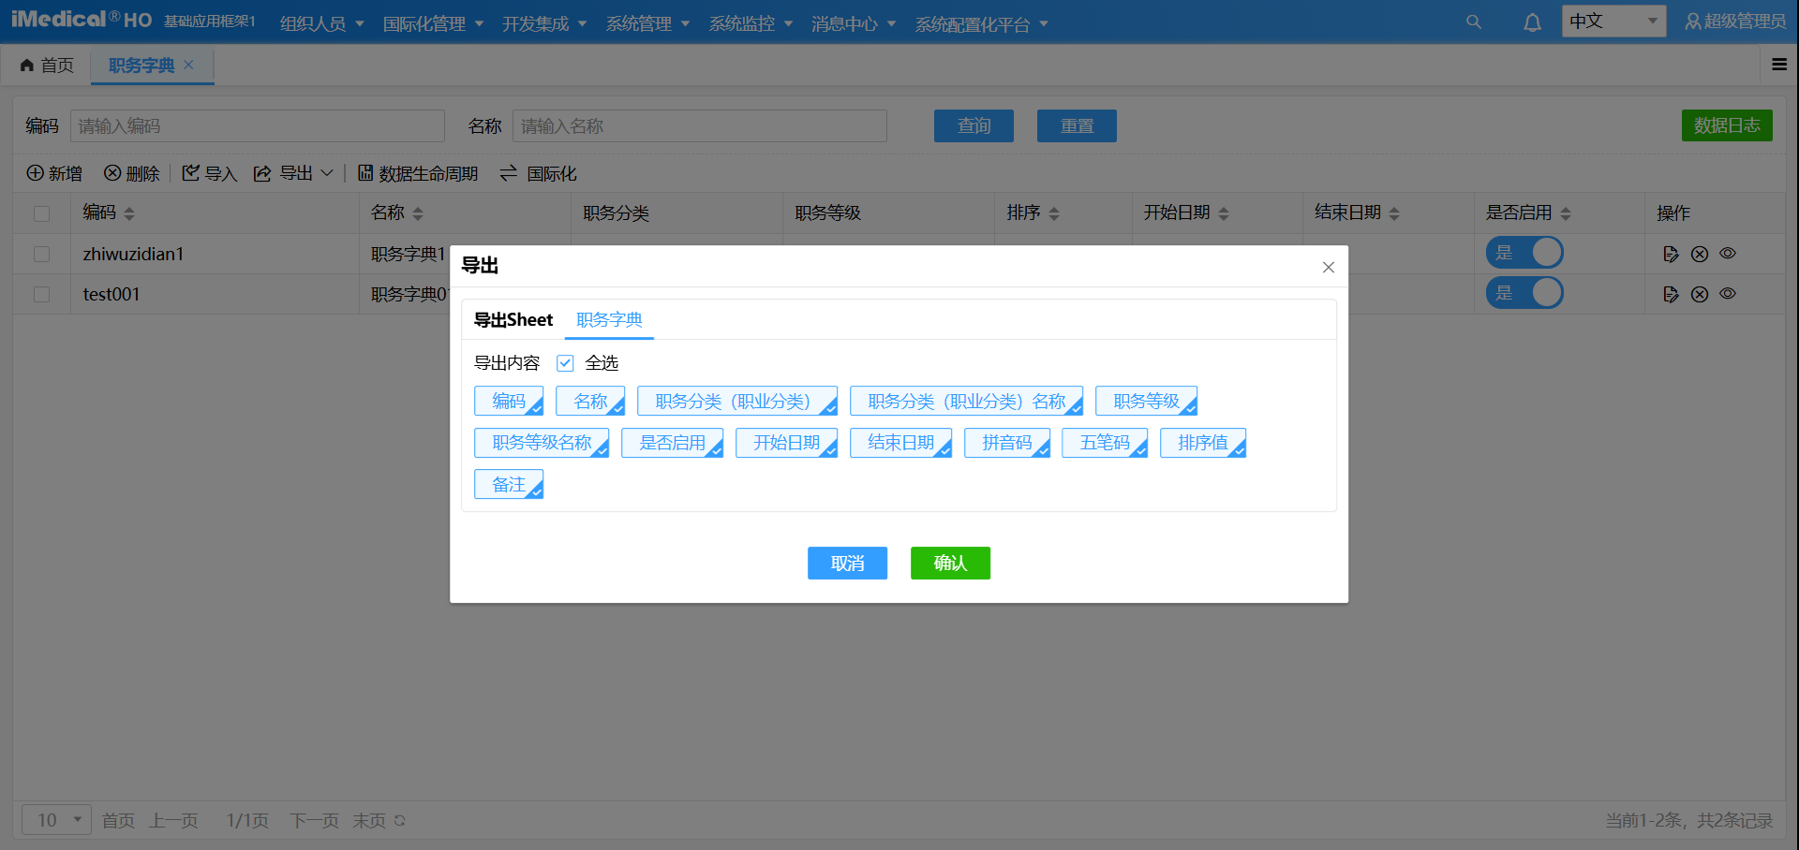This screenshot has width=1799, height=850.
Task: Open the 消息中心 menu
Action: point(854,23)
